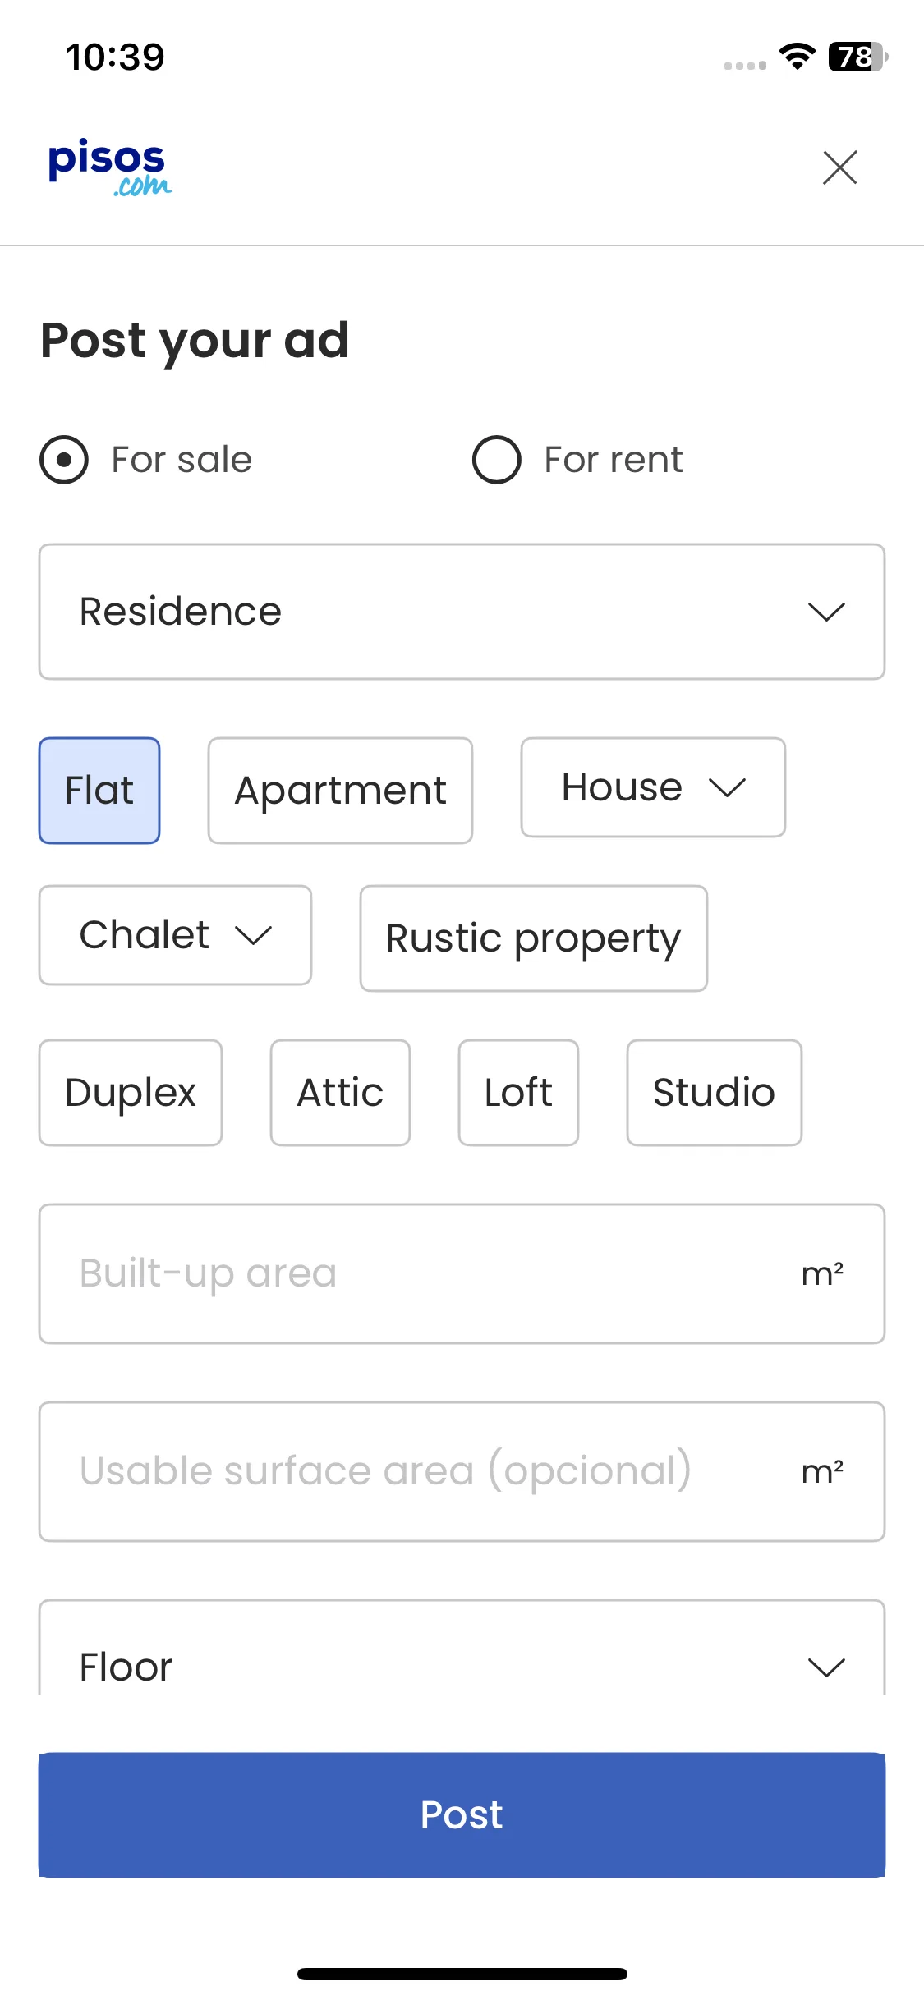924x2000 pixels.
Task: Choose the Flat property chip
Action: (x=99, y=791)
